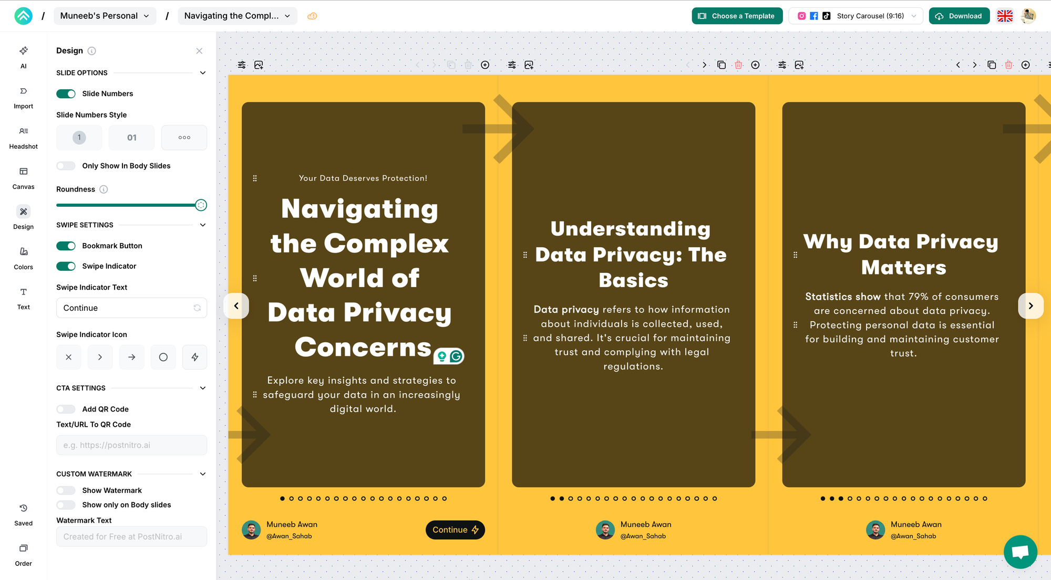Open the Saved items panel
Screen dimensions: 1051x580
point(23,515)
